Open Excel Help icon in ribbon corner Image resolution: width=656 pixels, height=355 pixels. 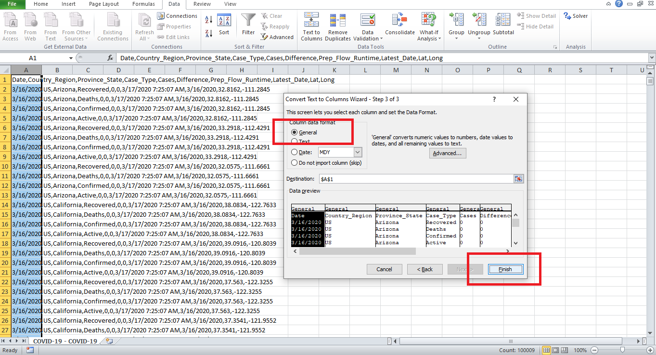point(618,4)
